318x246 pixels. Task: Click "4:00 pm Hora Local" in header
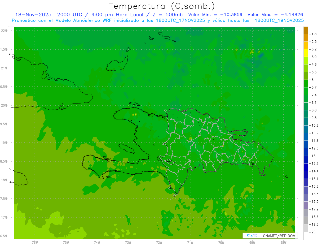click(117, 15)
